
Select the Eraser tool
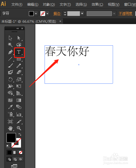point(19,72)
